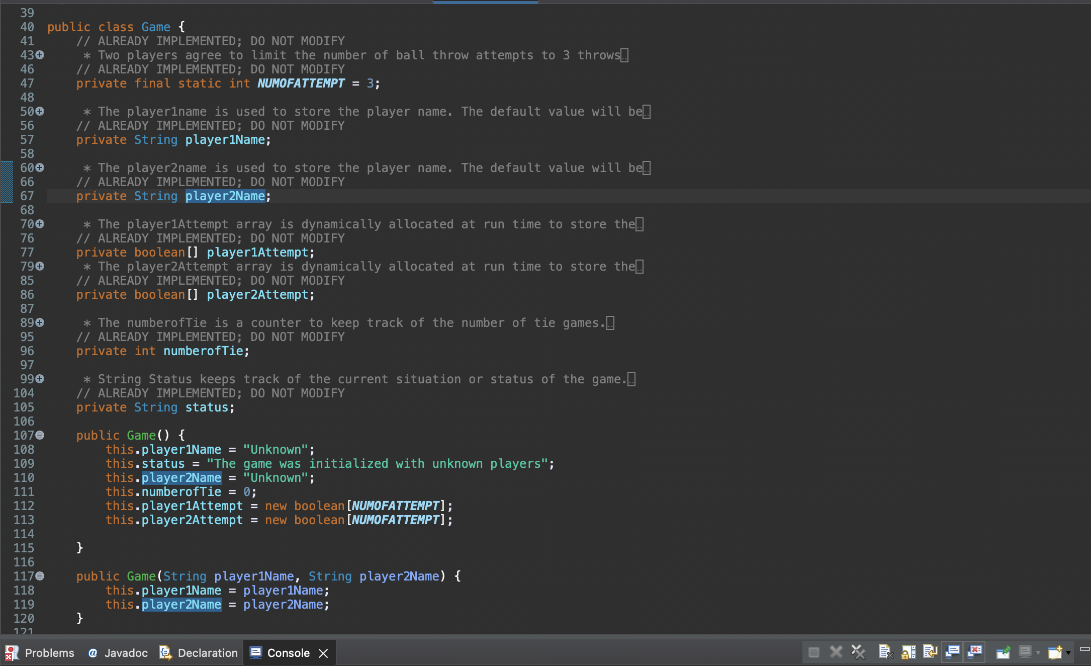Expand folded comment at line 89
The image size is (1091, 666).
tap(40, 322)
